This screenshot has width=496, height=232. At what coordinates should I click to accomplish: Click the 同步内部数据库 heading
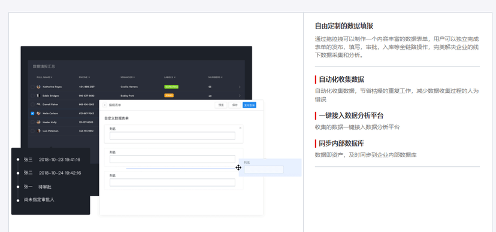point(341,144)
